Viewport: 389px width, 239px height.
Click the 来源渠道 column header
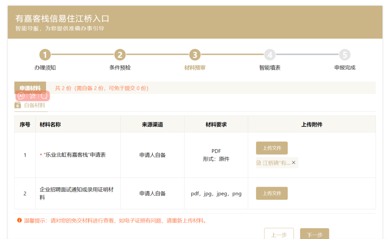[152, 124]
